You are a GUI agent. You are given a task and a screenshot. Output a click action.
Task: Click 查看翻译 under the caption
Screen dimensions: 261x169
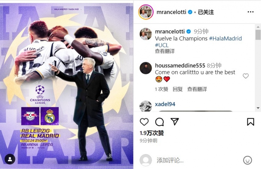pos(165,51)
